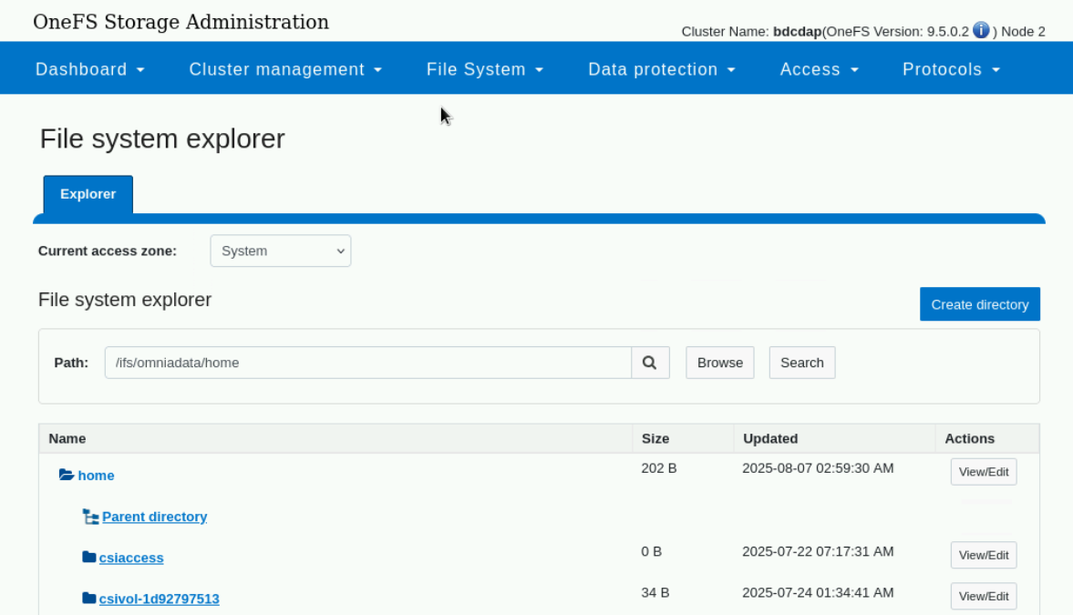
Task: Click the cluster name bdcdap text
Action: point(797,32)
